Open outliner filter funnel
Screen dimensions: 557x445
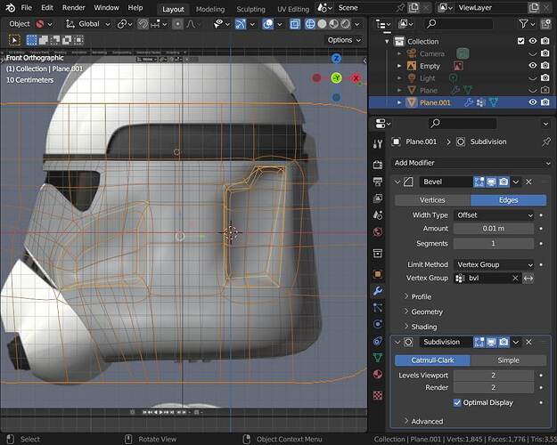pos(523,24)
